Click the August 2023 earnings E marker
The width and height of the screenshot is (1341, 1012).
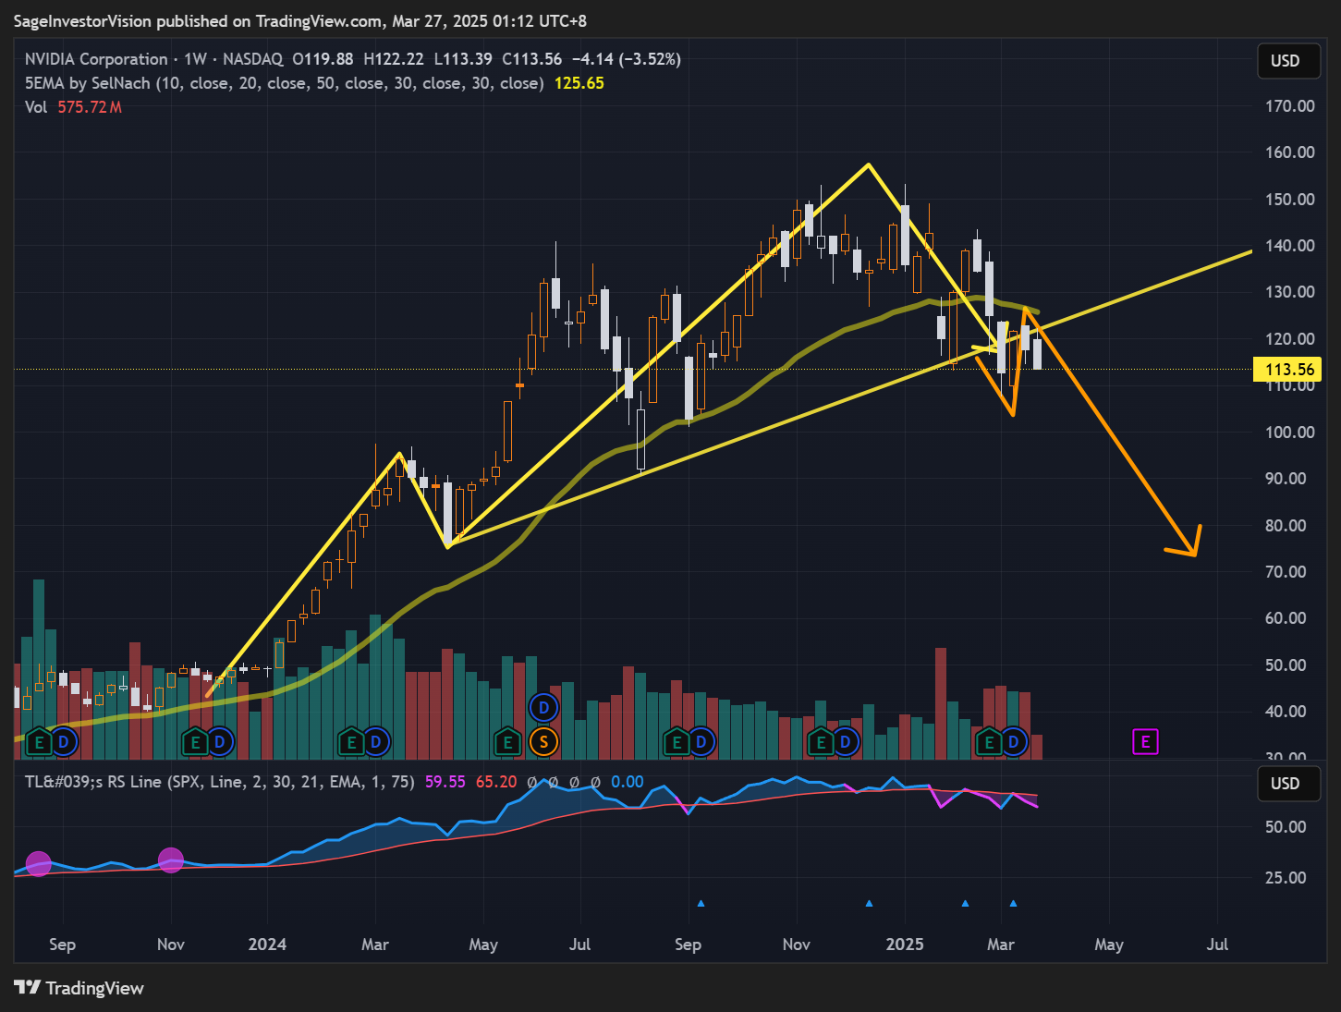39,741
